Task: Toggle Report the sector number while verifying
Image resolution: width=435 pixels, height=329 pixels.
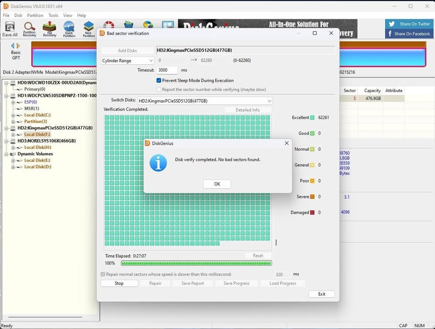Action: [159, 89]
